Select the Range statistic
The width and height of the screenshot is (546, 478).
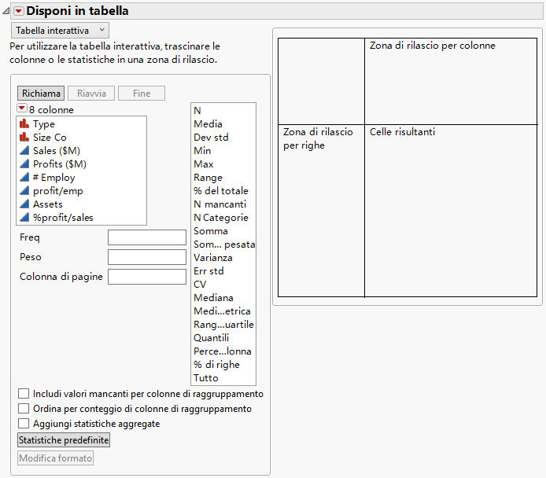208,178
